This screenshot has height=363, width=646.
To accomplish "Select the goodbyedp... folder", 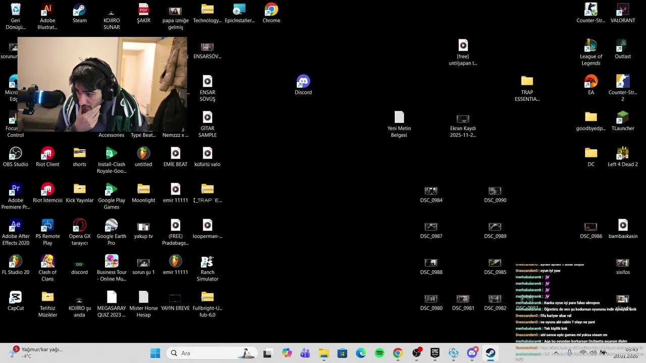I will (591, 122).
